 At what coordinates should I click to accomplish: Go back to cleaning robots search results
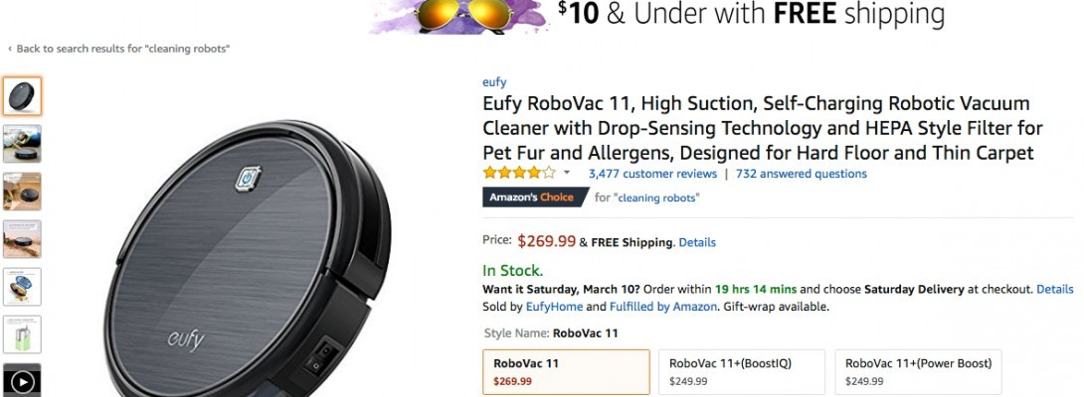[121, 49]
